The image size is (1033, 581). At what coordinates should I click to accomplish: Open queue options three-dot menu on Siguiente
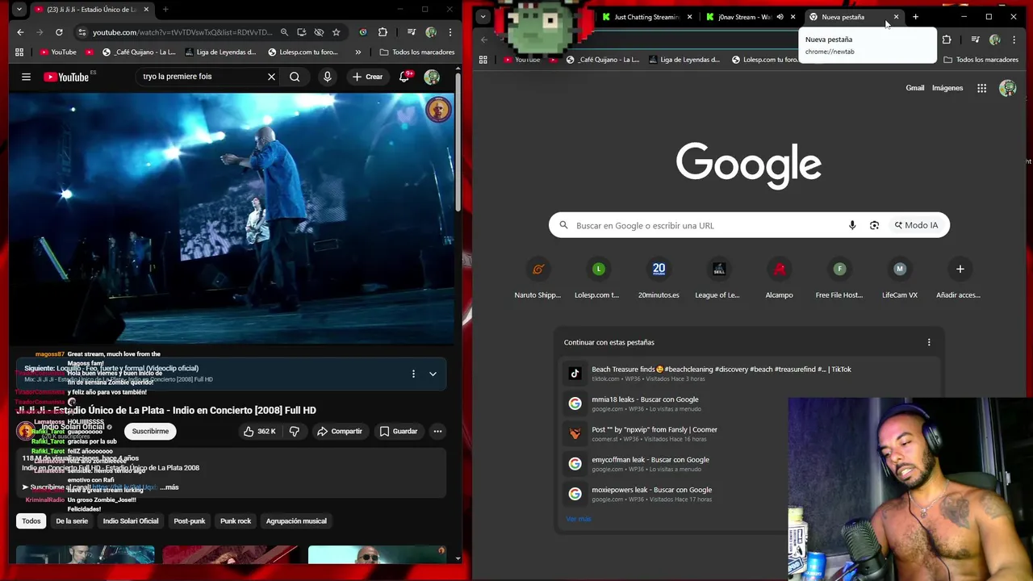coord(413,374)
